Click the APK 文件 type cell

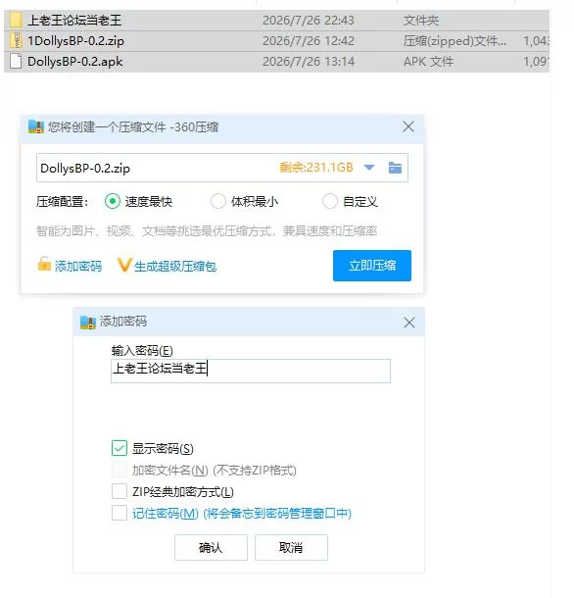(428, 62)
